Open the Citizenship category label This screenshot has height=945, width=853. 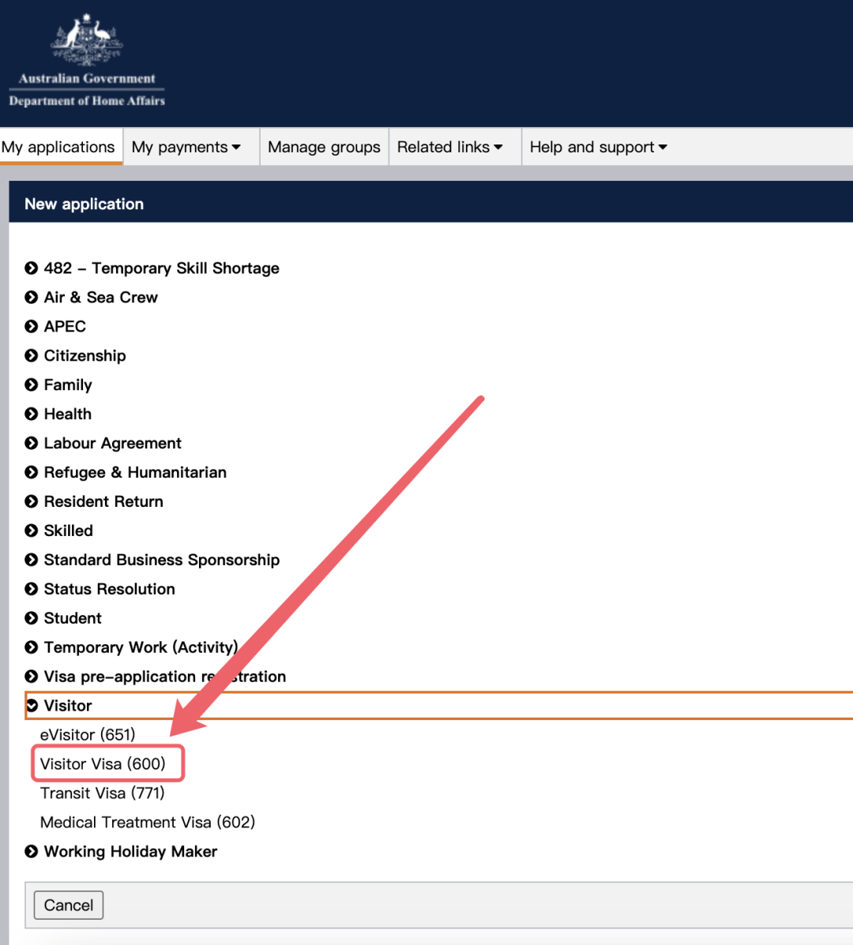tap(85, 355)
